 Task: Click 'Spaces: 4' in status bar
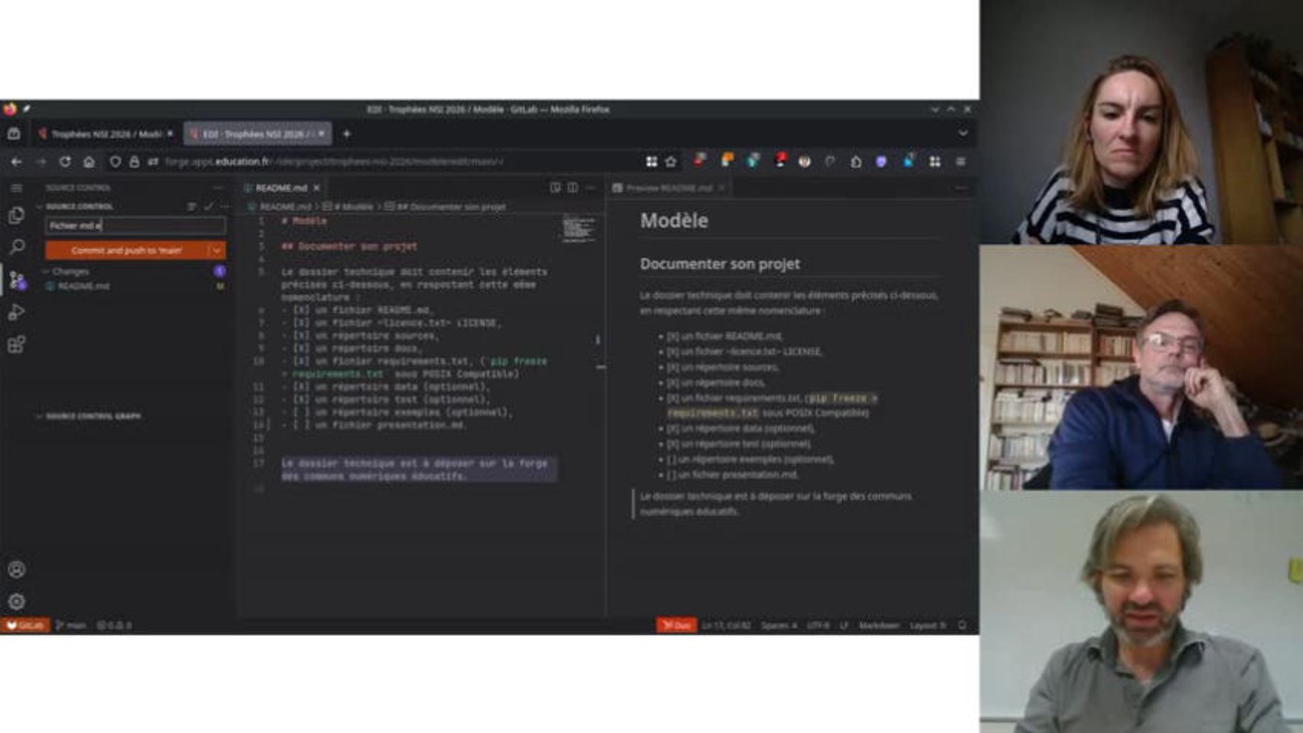778,625
